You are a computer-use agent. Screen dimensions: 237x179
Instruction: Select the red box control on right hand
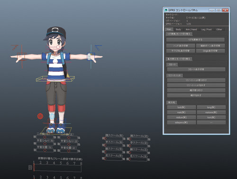click(x=21, y=57)
